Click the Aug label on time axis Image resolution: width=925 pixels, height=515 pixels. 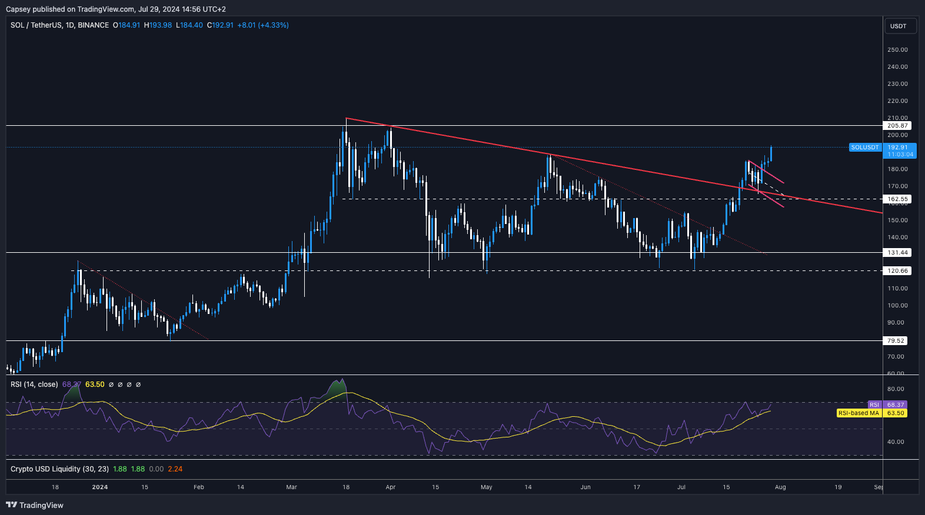point(780,487)
